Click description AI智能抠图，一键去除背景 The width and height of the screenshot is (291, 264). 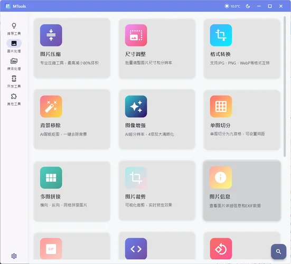point(63,134)
